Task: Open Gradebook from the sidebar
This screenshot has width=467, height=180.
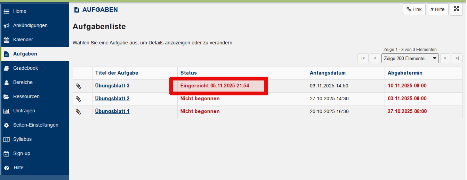Action: tap(25, 68)
